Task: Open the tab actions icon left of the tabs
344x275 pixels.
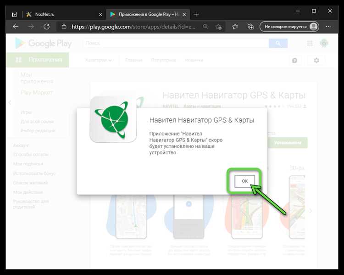Action: click(x=14, y=14)
